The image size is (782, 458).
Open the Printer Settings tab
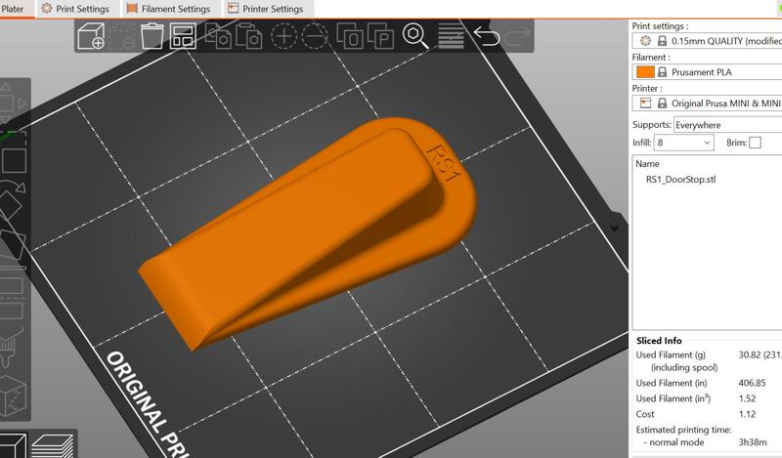pyautogui.click(x=266, y=9)
